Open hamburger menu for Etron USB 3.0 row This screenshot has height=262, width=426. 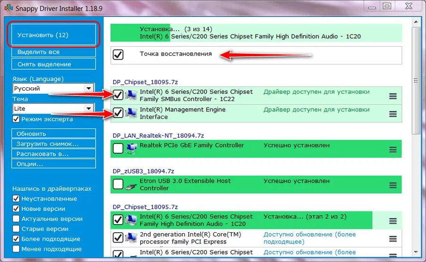coord(393,186)
